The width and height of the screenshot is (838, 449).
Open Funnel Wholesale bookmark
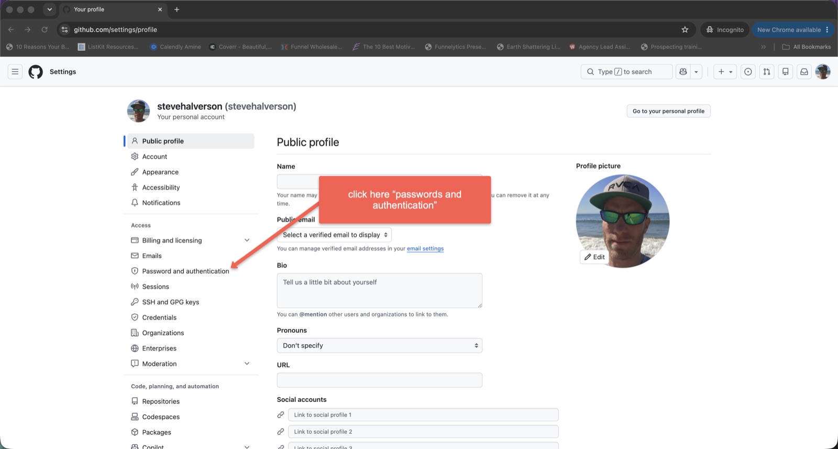[x=312, y=47]
